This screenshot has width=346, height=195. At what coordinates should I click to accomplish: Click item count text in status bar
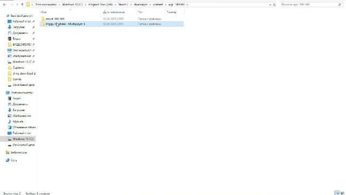click(x=12, y=193)
